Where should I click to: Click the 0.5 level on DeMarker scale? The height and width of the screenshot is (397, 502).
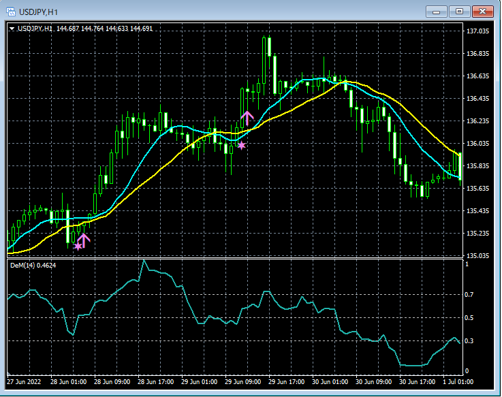[x=469, y=318]
